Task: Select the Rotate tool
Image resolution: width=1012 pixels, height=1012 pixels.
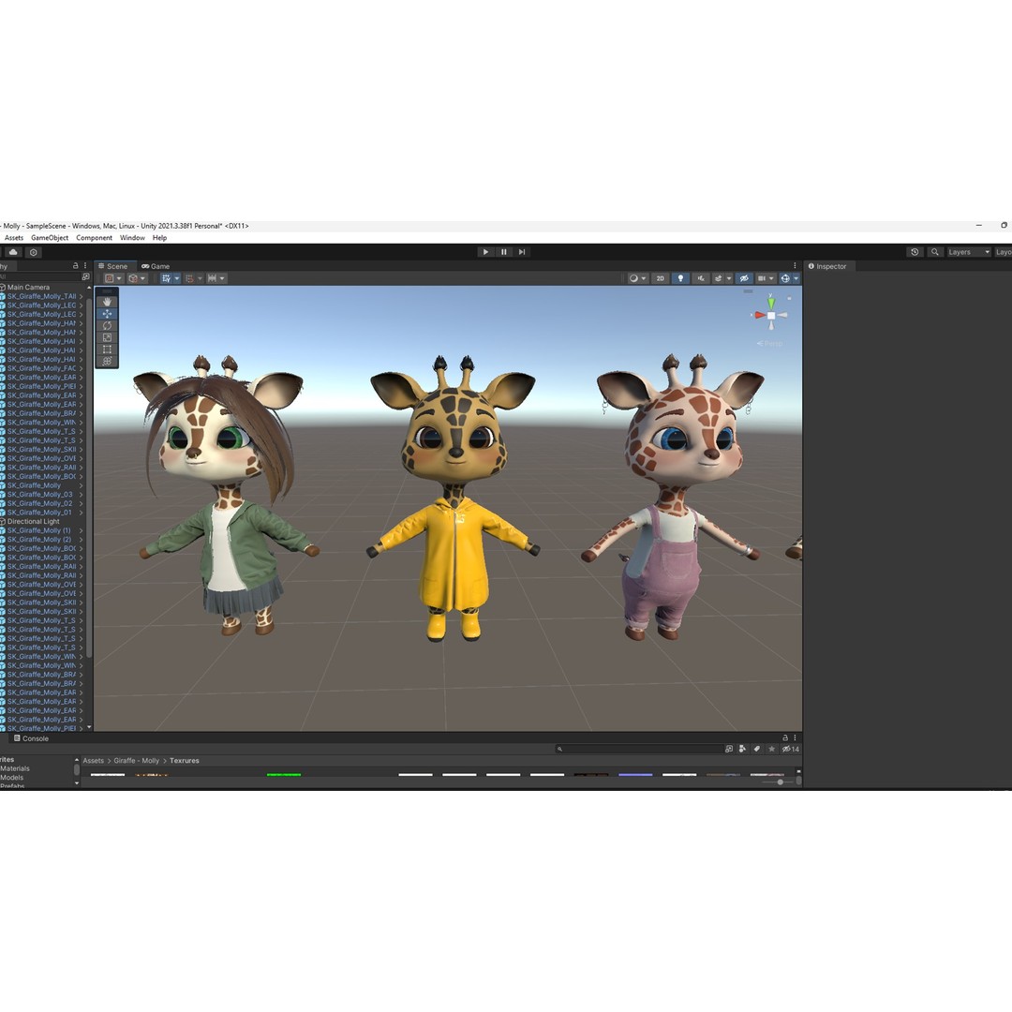Action: pyautogui.click(x=107, y=325)
